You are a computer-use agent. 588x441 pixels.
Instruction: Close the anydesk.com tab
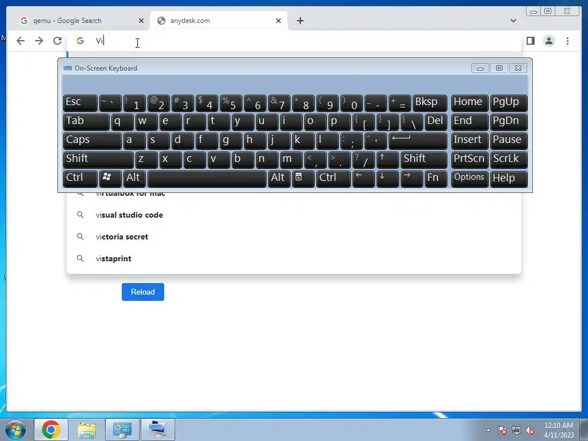(x=278, y=21)
